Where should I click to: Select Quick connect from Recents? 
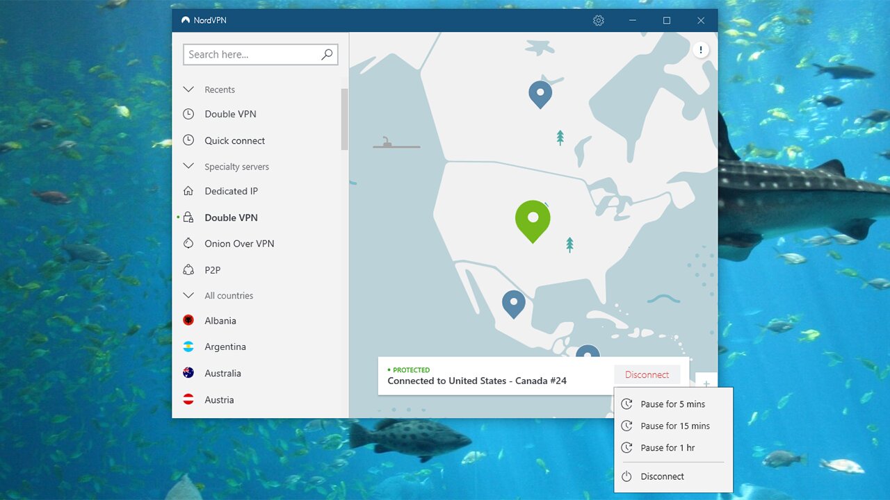(234, 141)
